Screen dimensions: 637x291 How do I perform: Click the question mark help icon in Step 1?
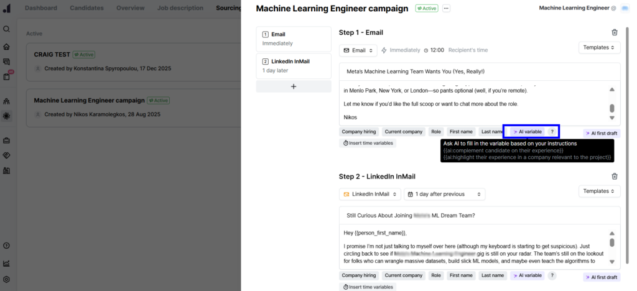[x=552, y=132]
